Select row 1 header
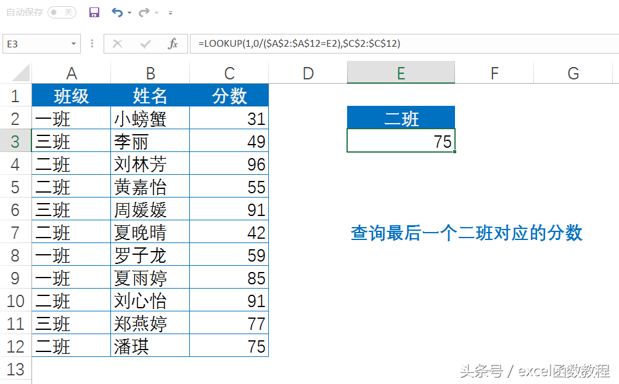Viewport: 619px width, 384px height. pos(15,95)
